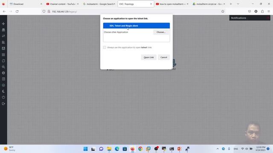Refresh topology using the circular arrows icon
This screenshot has width=273, height=153.
3,61
